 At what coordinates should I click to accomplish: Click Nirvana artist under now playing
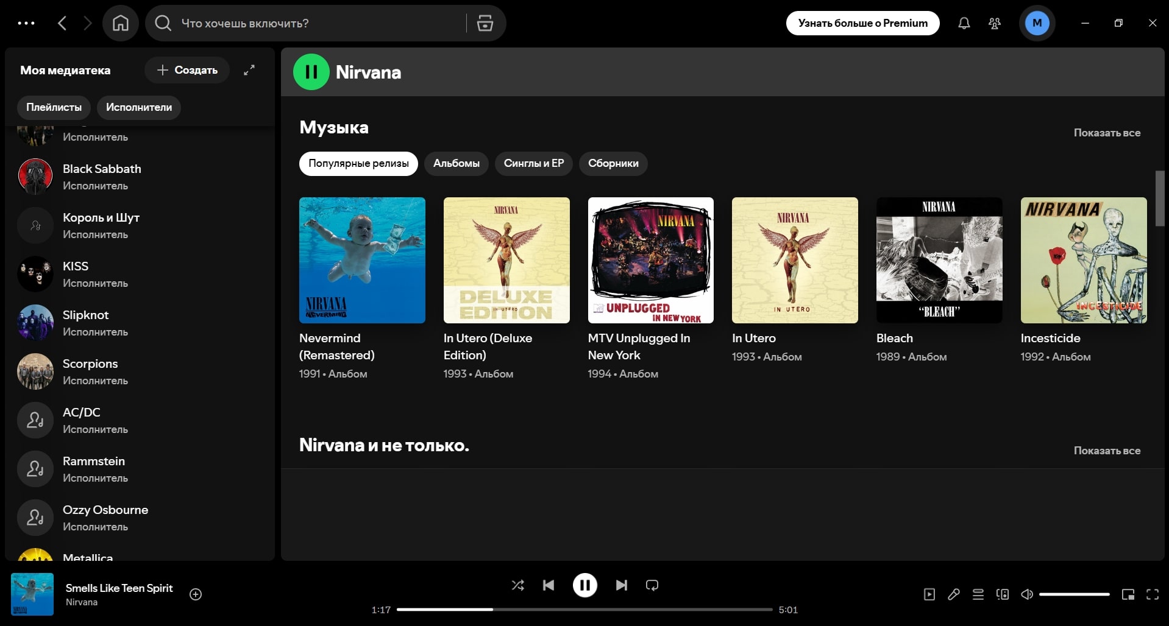tap(82, 602)
